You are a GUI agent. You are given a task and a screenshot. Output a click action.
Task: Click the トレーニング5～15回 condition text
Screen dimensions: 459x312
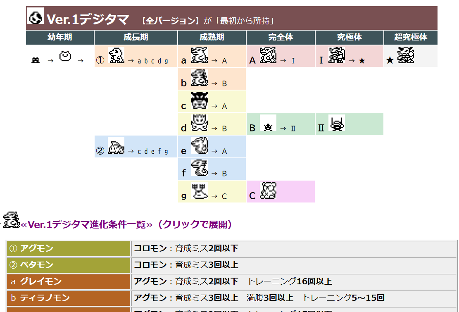(343, 298)
